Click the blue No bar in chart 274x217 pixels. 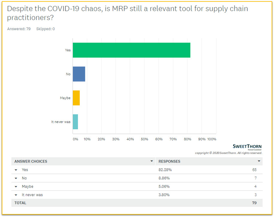click(x=79, y=74)
